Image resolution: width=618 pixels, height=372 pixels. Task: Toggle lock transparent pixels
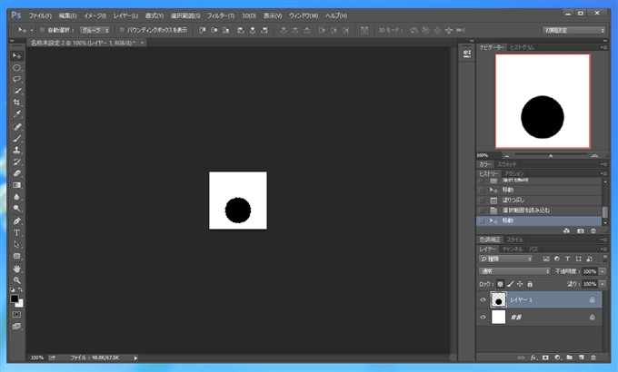tap(500, 284)
